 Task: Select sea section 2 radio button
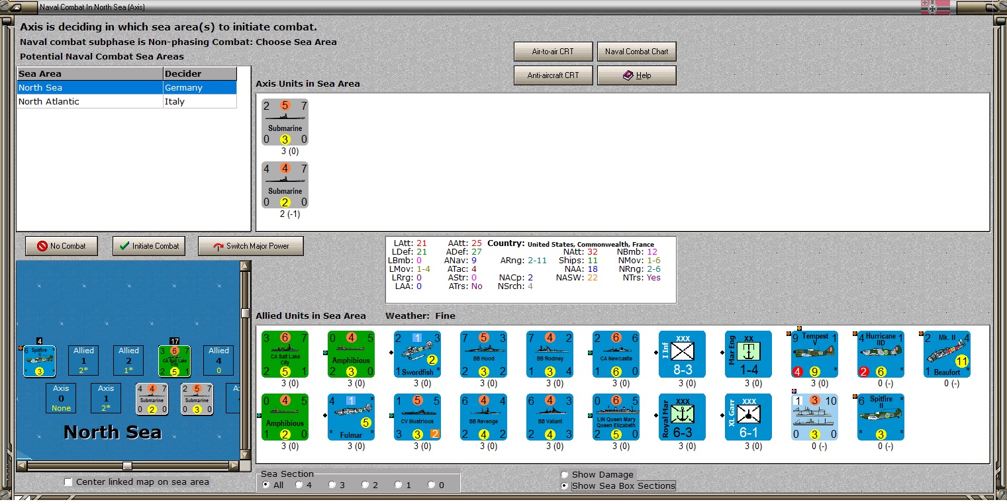[x=365, y=485]
